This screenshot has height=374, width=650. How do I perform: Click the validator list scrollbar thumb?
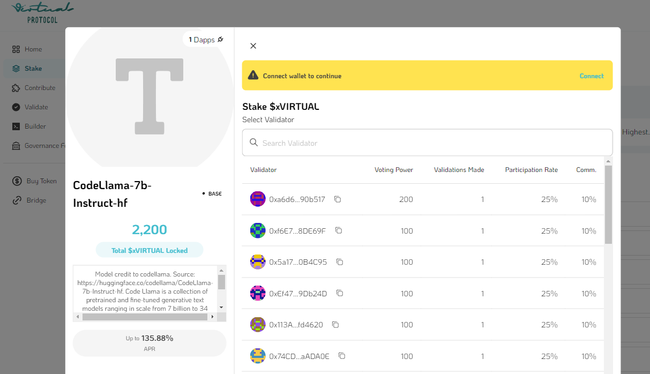click(608, 205)
